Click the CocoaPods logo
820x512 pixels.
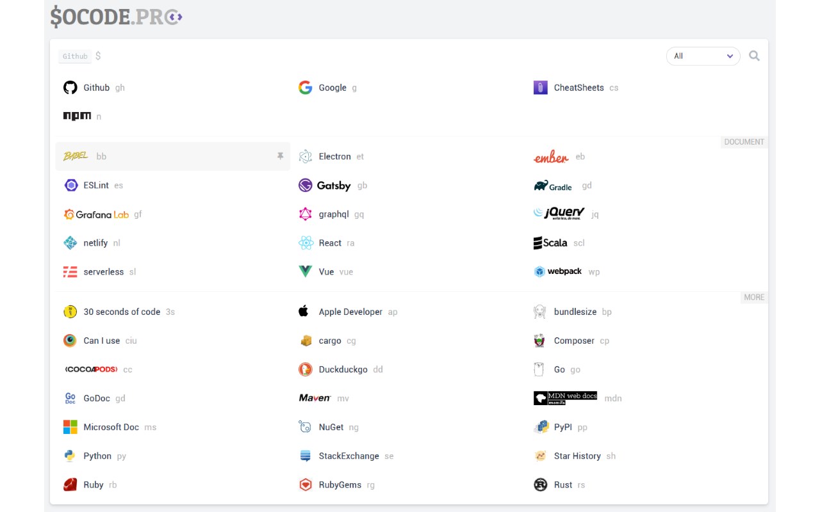click(x=90, y=369)
